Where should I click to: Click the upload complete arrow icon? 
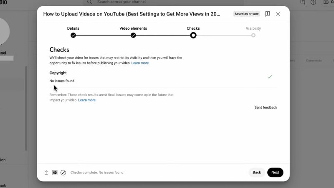(46, 173)
